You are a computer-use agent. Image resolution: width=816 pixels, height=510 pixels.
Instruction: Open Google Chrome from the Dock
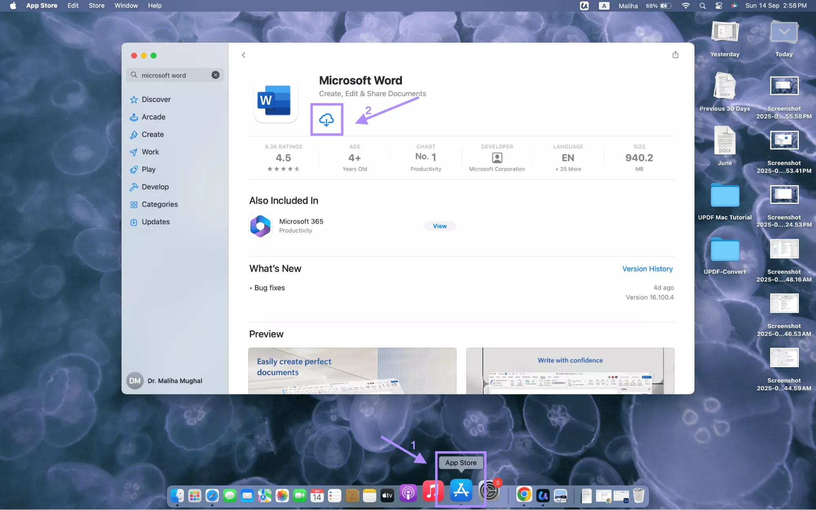point(524,494)
